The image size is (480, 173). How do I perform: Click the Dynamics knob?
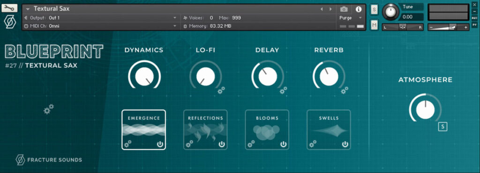[144, 76]
